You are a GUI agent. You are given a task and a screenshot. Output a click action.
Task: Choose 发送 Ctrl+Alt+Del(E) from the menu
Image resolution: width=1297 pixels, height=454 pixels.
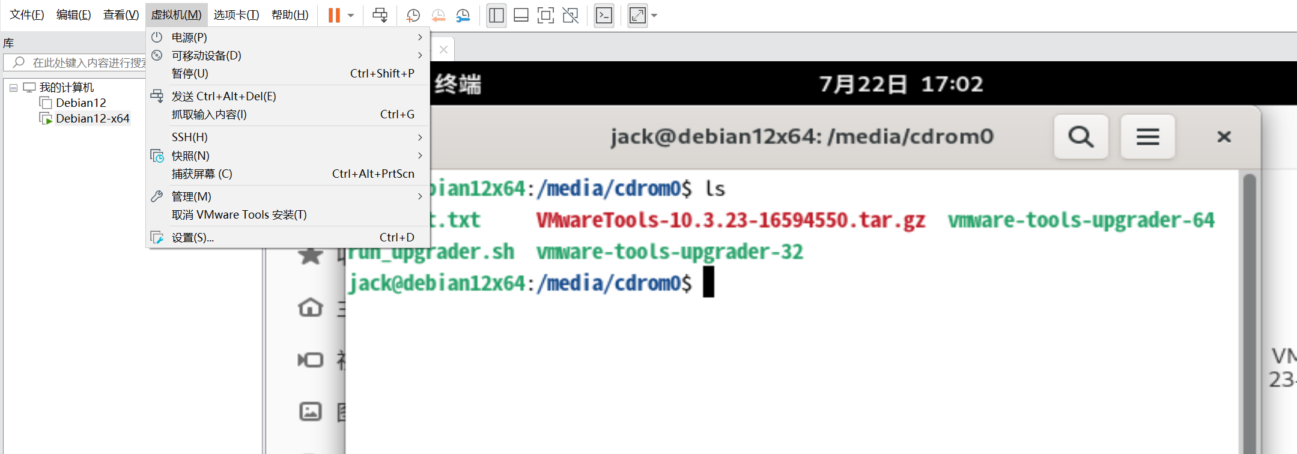(x=288, y=96)
